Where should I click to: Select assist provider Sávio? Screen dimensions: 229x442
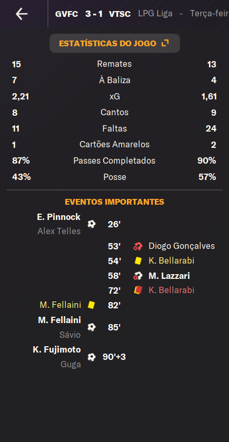pos(70,335)
